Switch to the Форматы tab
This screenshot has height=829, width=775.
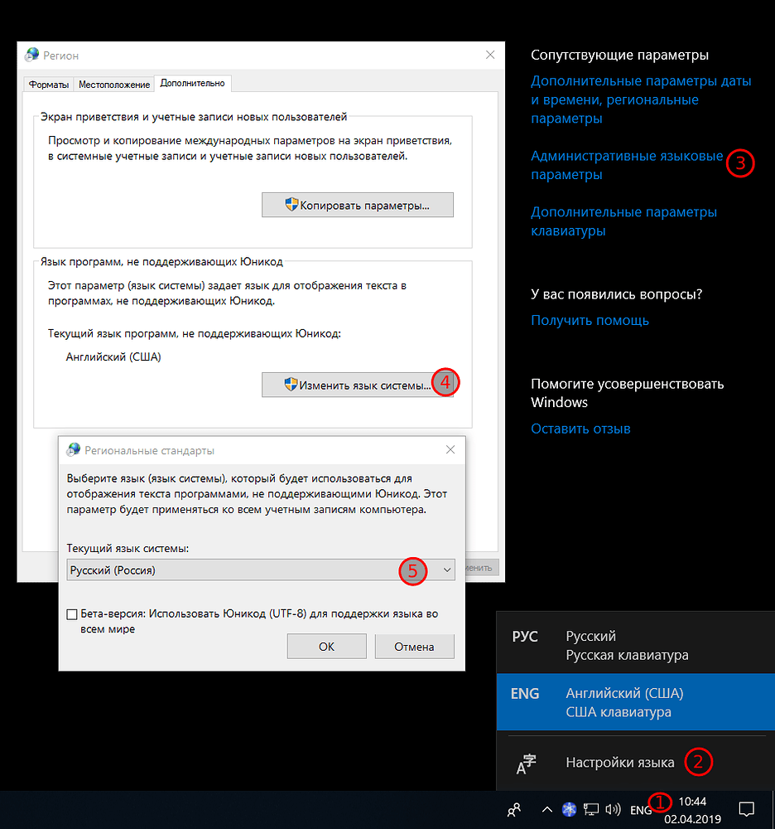(x=48, y=85)
